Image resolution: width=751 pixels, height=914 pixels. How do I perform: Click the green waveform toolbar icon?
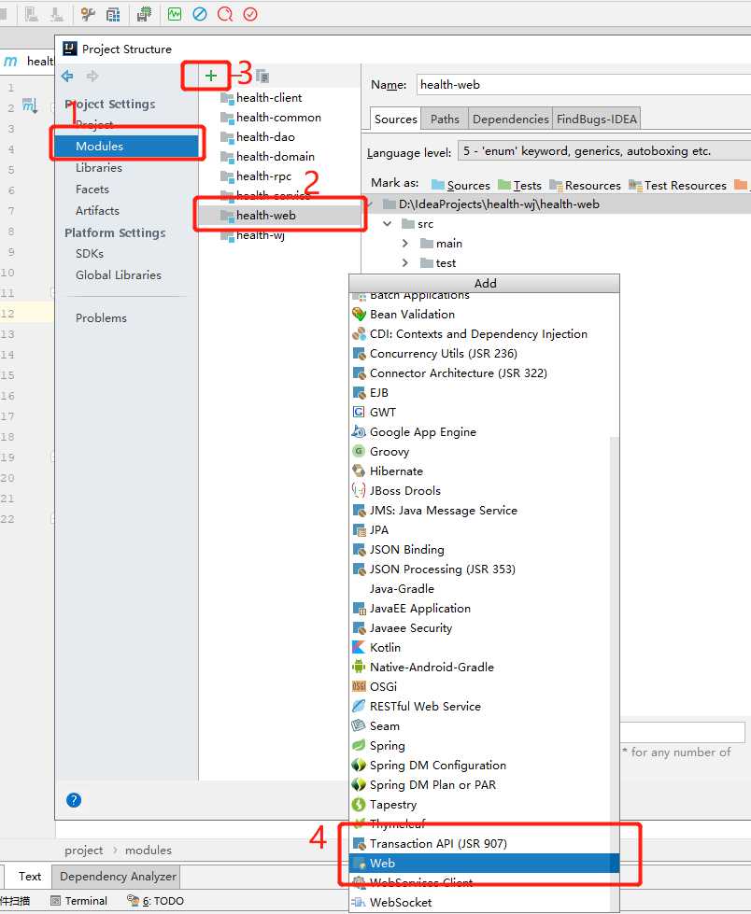click(175, 14)
